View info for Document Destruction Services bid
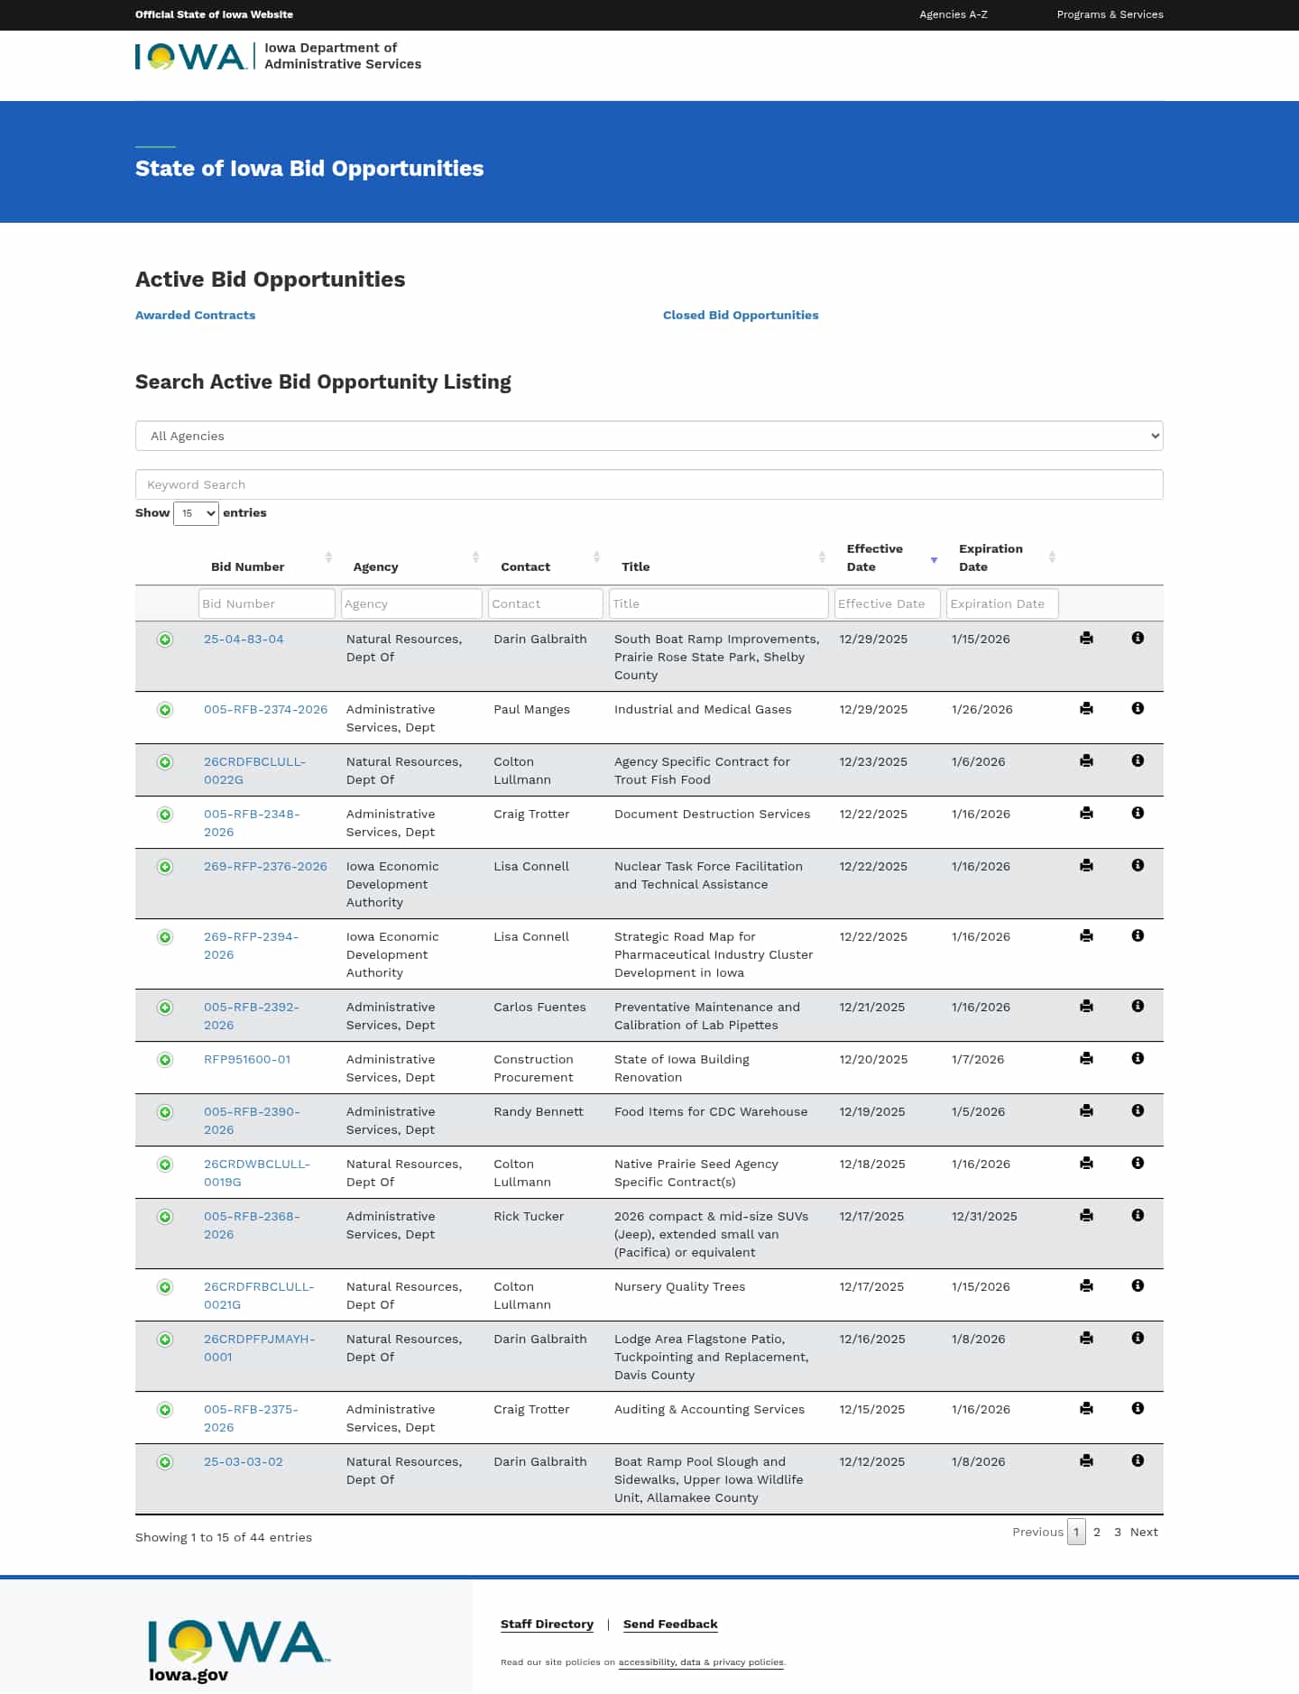The width and height of the screenshot is (1299, 1694). pyautogui.click(x=1138, y=813)
